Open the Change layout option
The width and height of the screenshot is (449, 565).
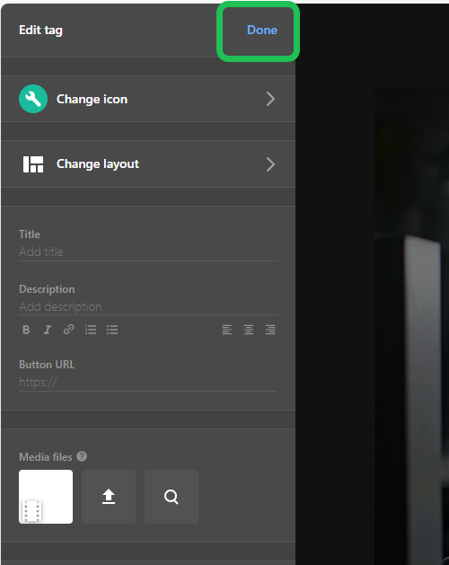tap(148, 164)
